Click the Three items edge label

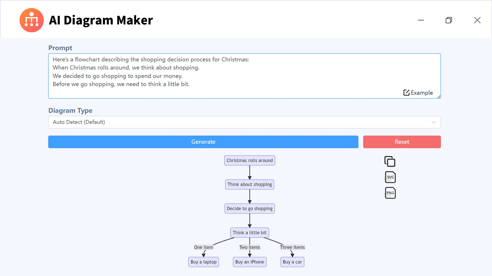(x=292, y=247)
